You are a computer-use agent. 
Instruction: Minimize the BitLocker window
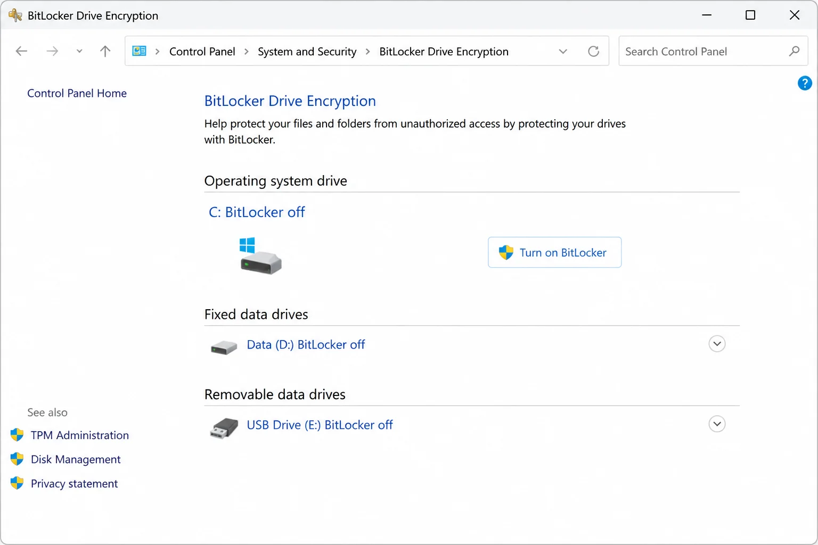[707, 15]
